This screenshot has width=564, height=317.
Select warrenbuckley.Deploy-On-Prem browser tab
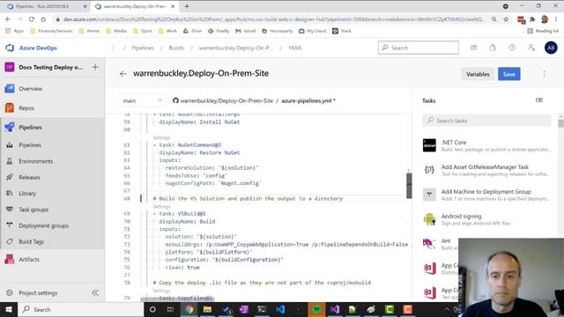click(134, 6)
